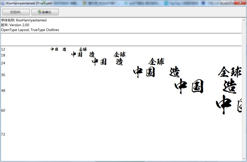Screen dimensions: 247x162
Task: Click the 18 point size label
Action: pyautogui.click(x=3, y=55)
